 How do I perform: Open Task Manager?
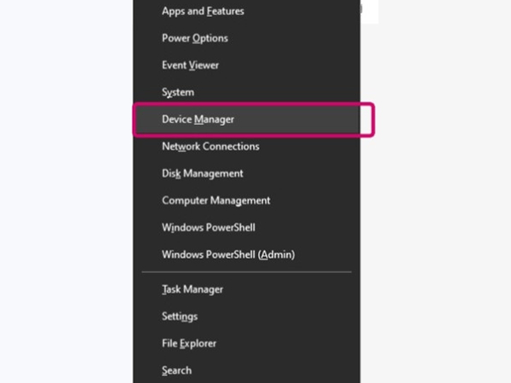247,289
